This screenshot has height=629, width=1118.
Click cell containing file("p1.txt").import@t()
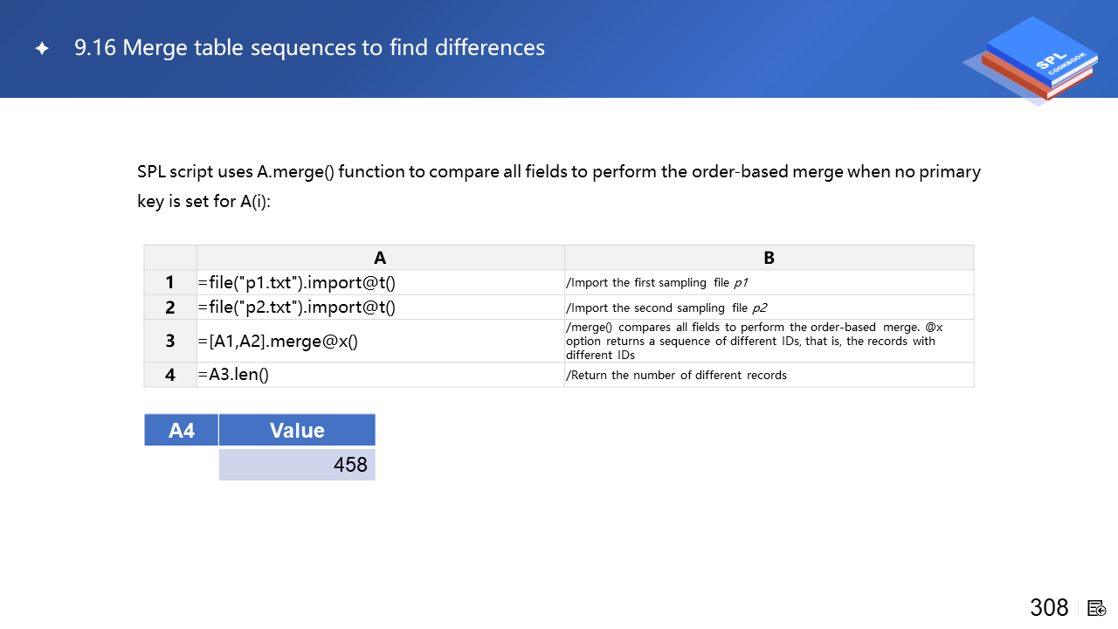297,283
